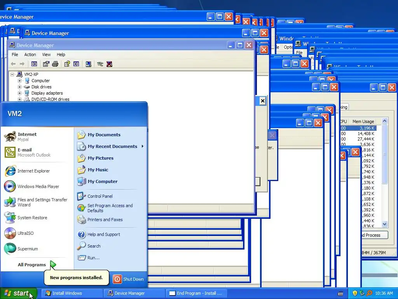Click the action pane toggle icon beside Help
This screenshot has height=299, width=398.
click(x=76, y=64)
